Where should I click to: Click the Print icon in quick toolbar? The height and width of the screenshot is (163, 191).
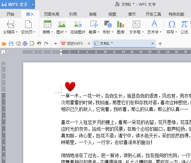coord(25,44)
